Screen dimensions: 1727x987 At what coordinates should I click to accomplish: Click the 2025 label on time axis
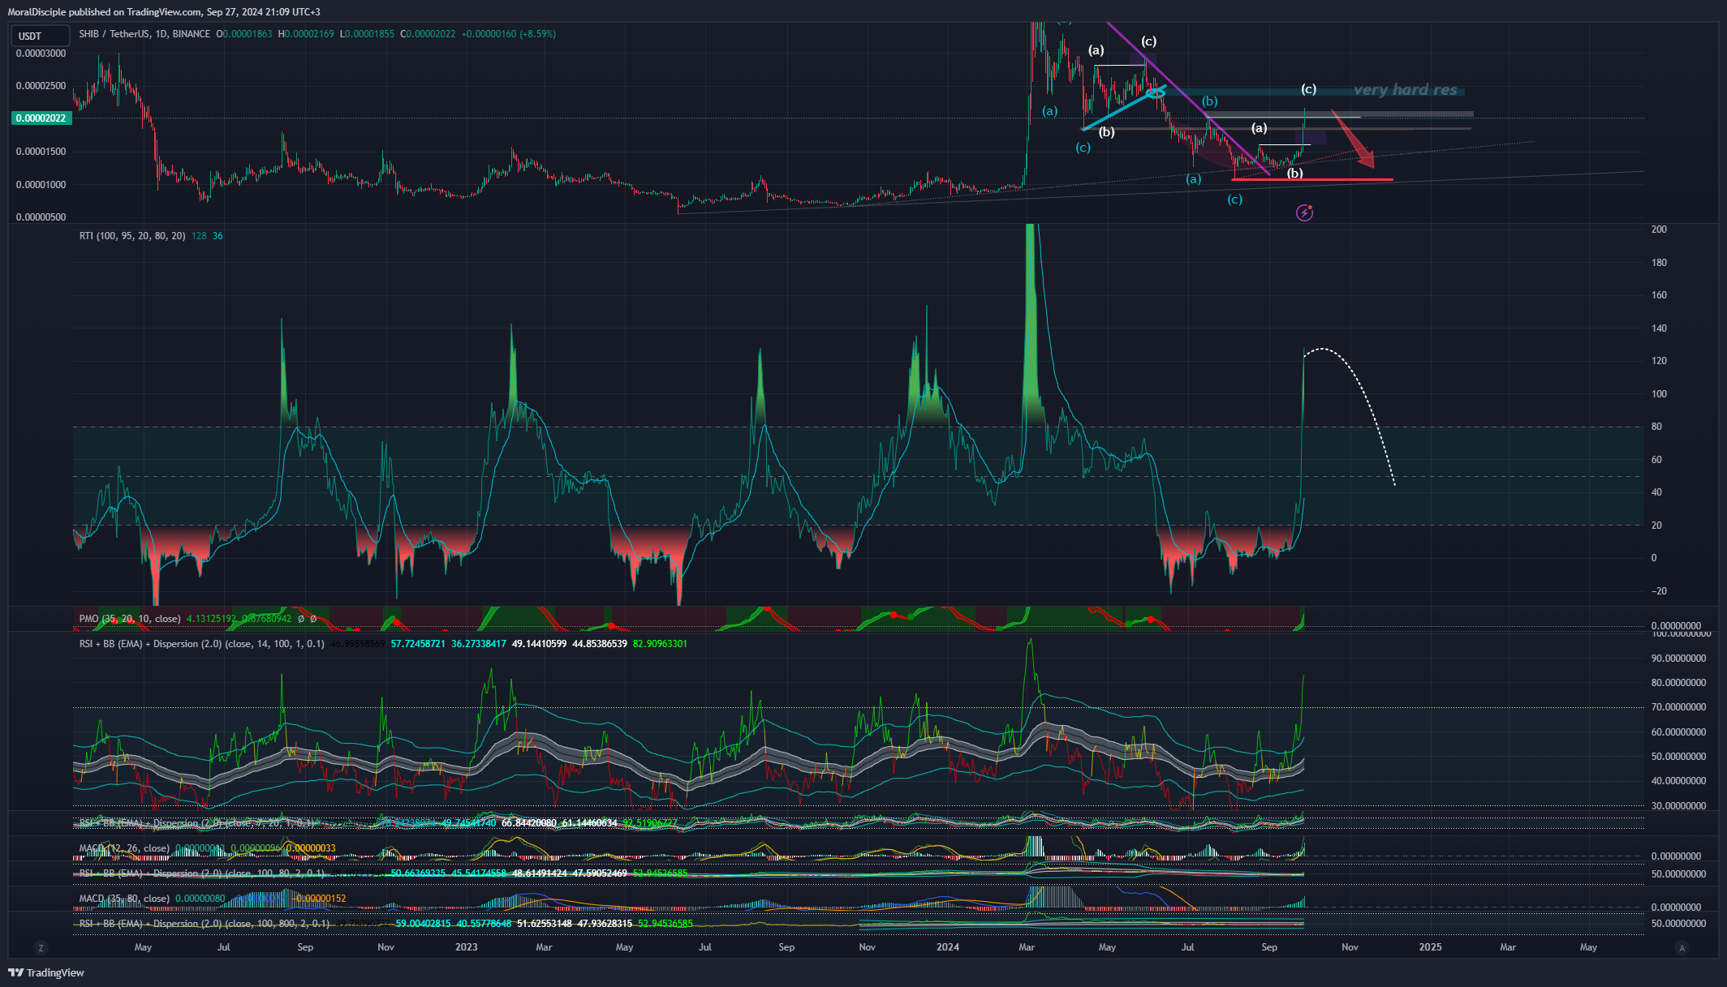tap(1430, 947)
